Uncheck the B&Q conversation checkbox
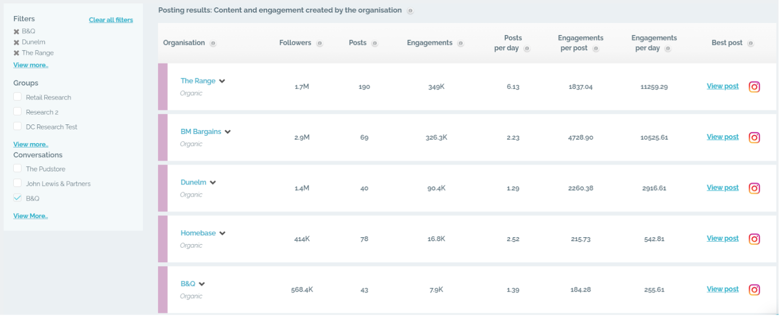The width and height of the screenshot is (779, 318). point(18,197)
